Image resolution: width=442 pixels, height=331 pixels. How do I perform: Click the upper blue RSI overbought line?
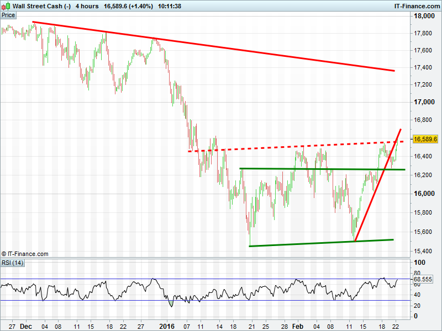(205, 279)
